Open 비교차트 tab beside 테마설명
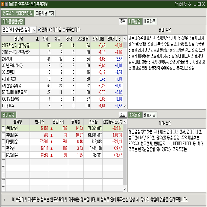This screenshot has height=207, width=207. click(150, 21)
